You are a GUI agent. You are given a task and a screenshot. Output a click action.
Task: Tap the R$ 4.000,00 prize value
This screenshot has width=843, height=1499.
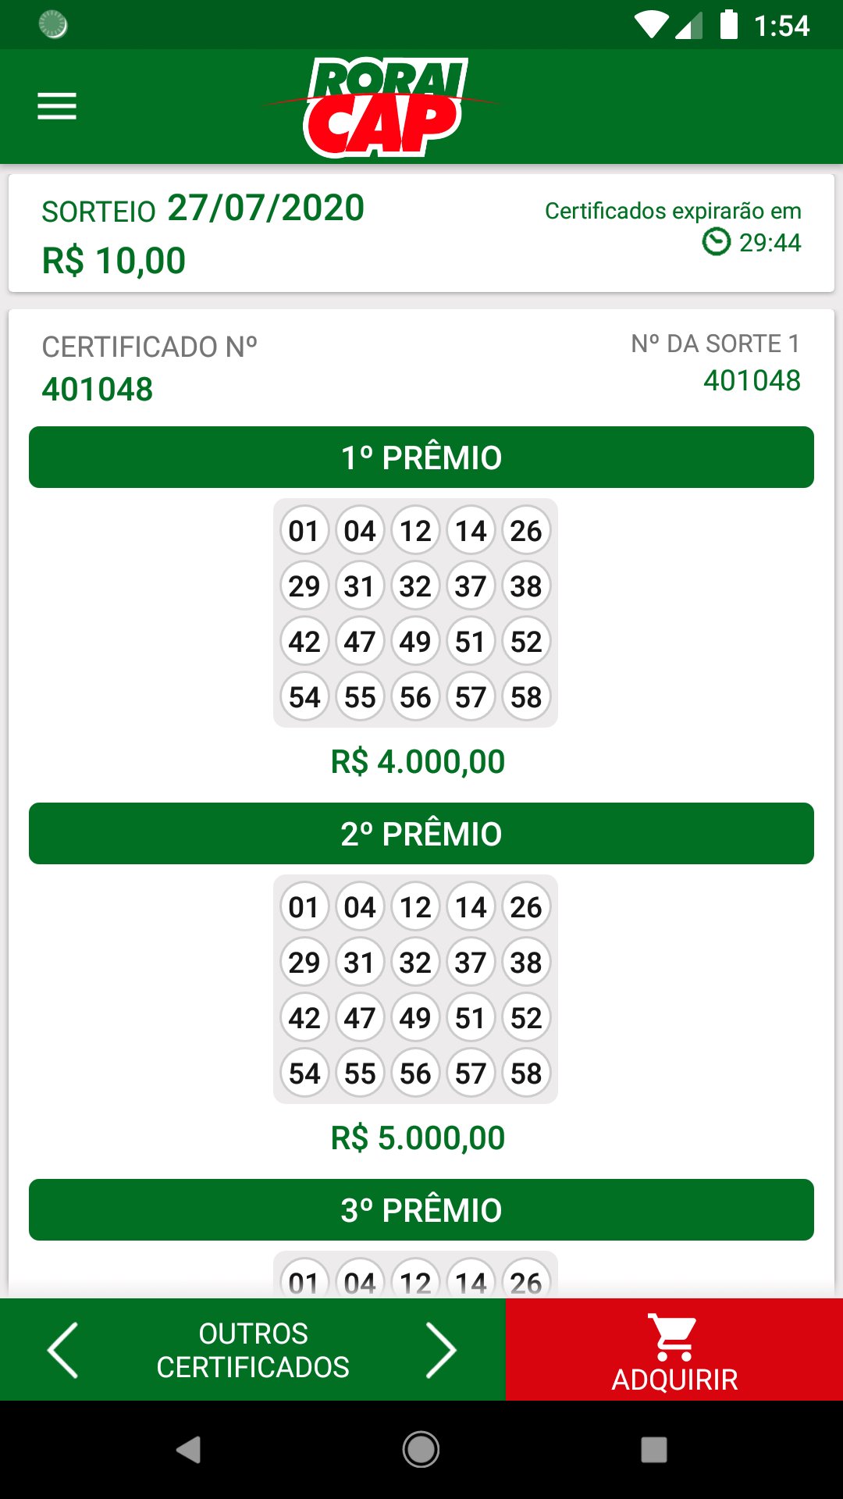pos(418,762)
